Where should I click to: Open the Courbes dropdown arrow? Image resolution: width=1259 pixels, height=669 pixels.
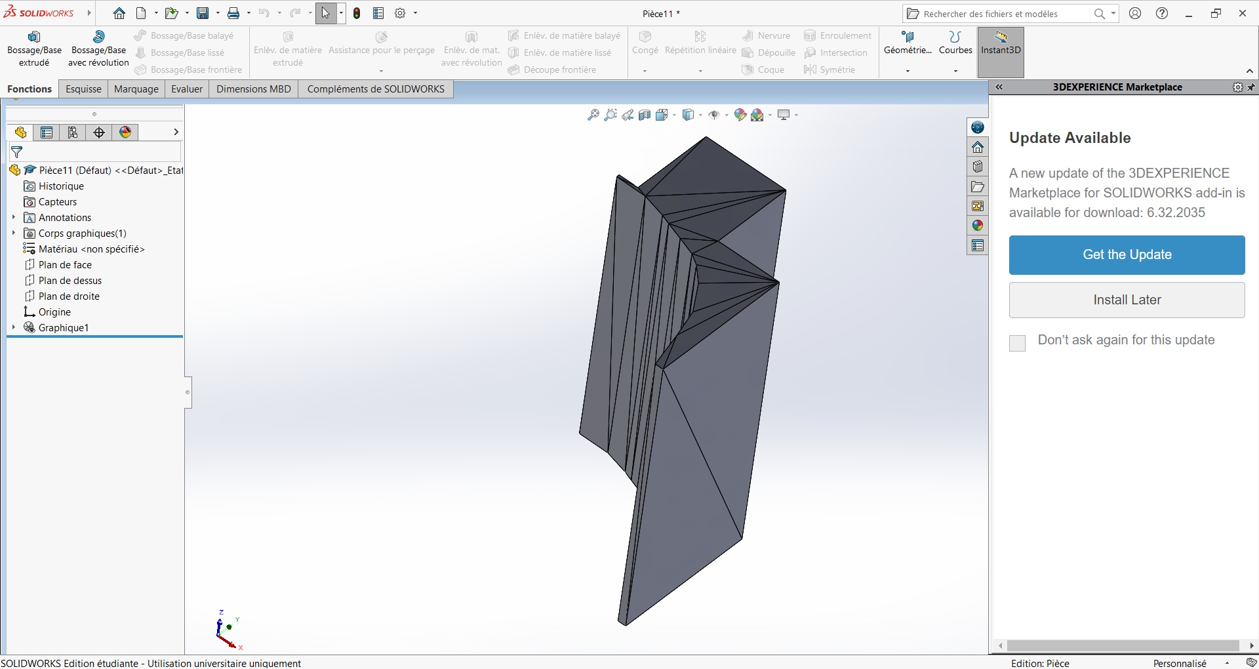(x=955, y=71)
